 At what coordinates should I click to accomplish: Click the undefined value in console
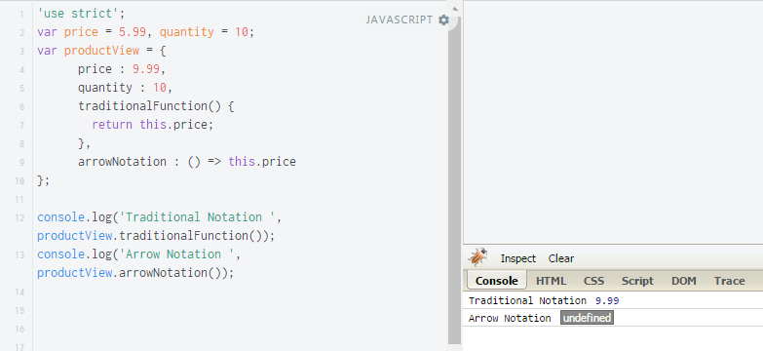[587, 318]
